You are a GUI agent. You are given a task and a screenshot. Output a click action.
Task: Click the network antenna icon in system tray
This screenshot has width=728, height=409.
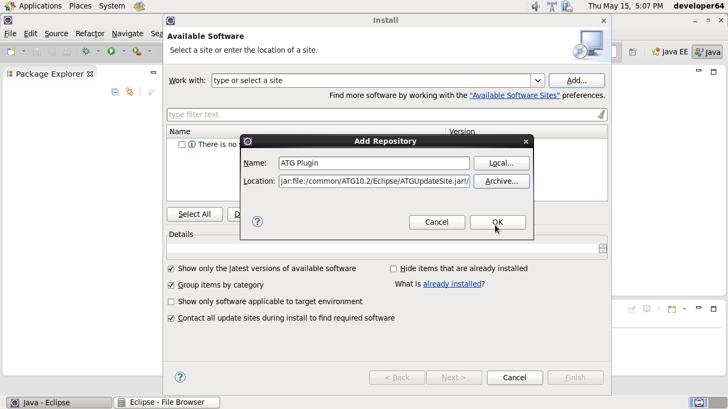552,6
